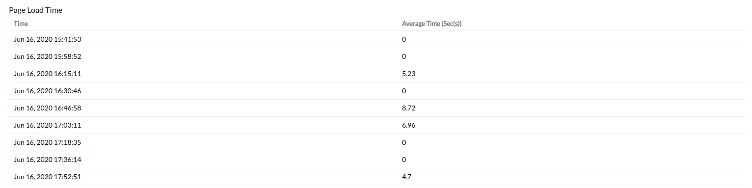Select the Jun 16, 2020 17:52:51 timestamp

click(x=47, y=177)
